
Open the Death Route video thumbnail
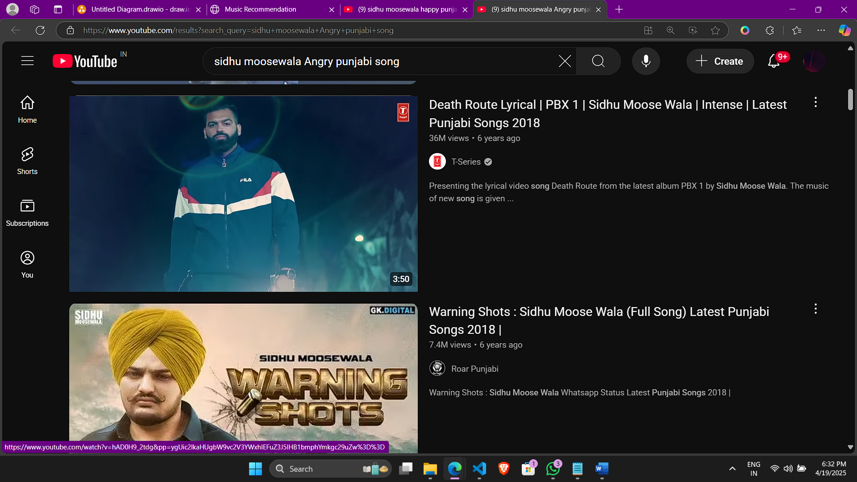click(243, 194)
